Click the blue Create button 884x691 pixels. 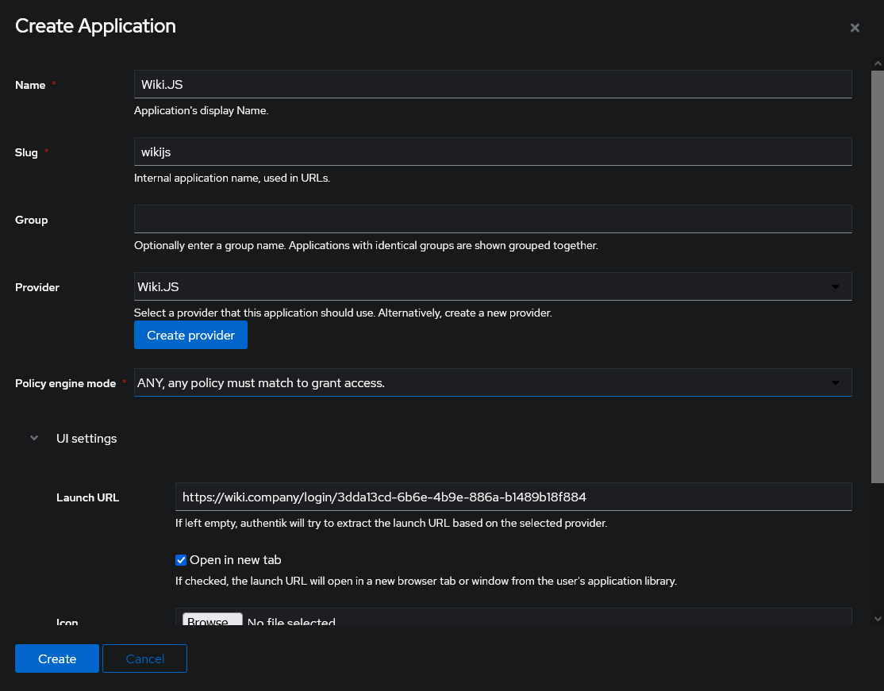click(x=57, y=658)
